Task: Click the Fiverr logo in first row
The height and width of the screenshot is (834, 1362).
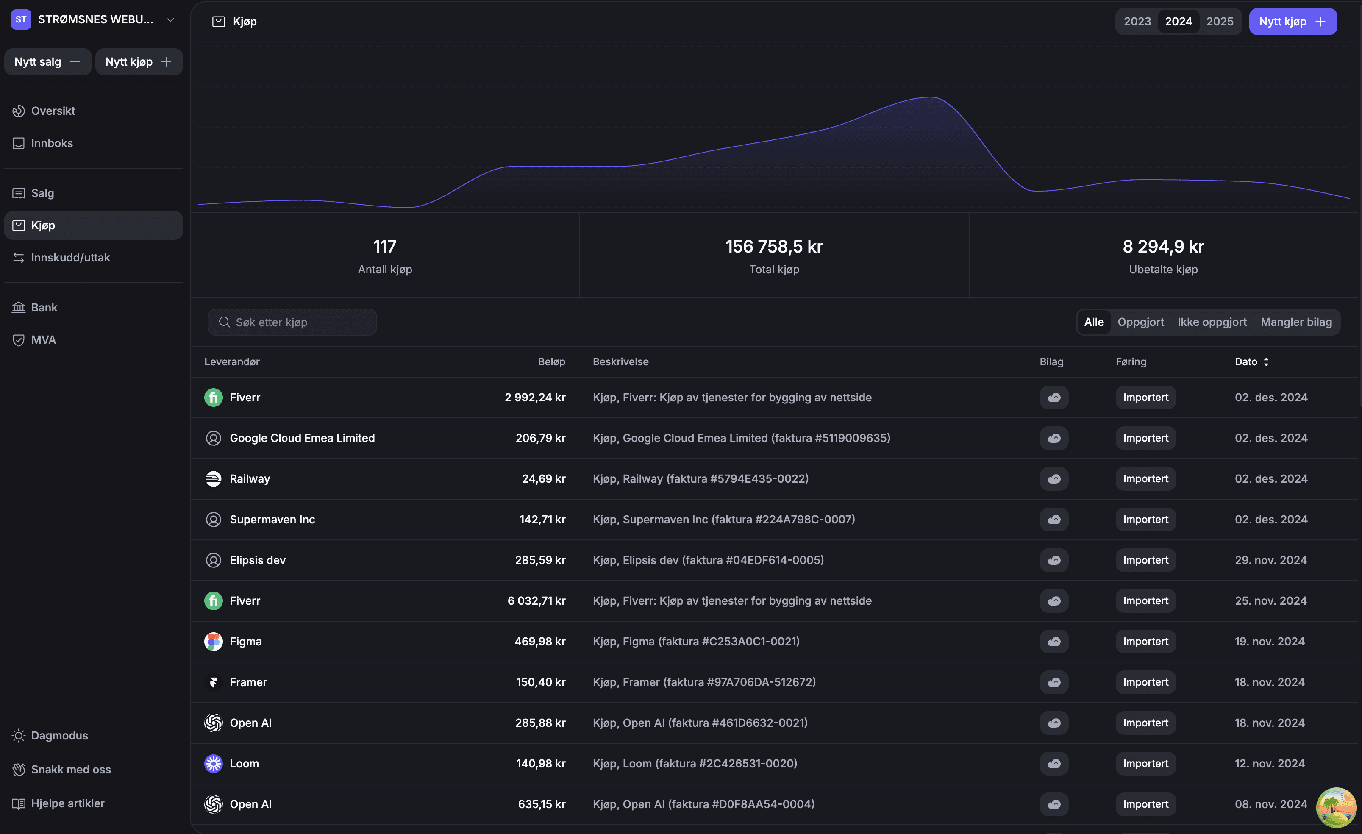Action: 213,398
